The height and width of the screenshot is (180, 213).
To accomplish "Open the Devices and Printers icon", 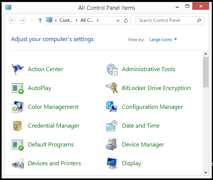I will click(18, 163).
